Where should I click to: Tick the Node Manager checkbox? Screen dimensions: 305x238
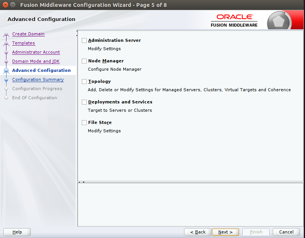point(84,61)
